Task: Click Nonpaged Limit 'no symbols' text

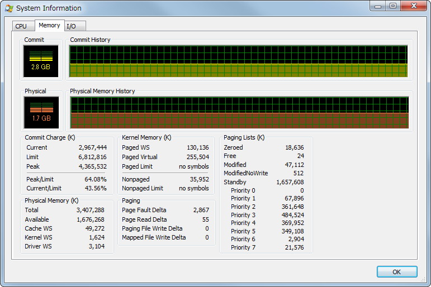Action: pyautogui.click(x=194, y=188)
